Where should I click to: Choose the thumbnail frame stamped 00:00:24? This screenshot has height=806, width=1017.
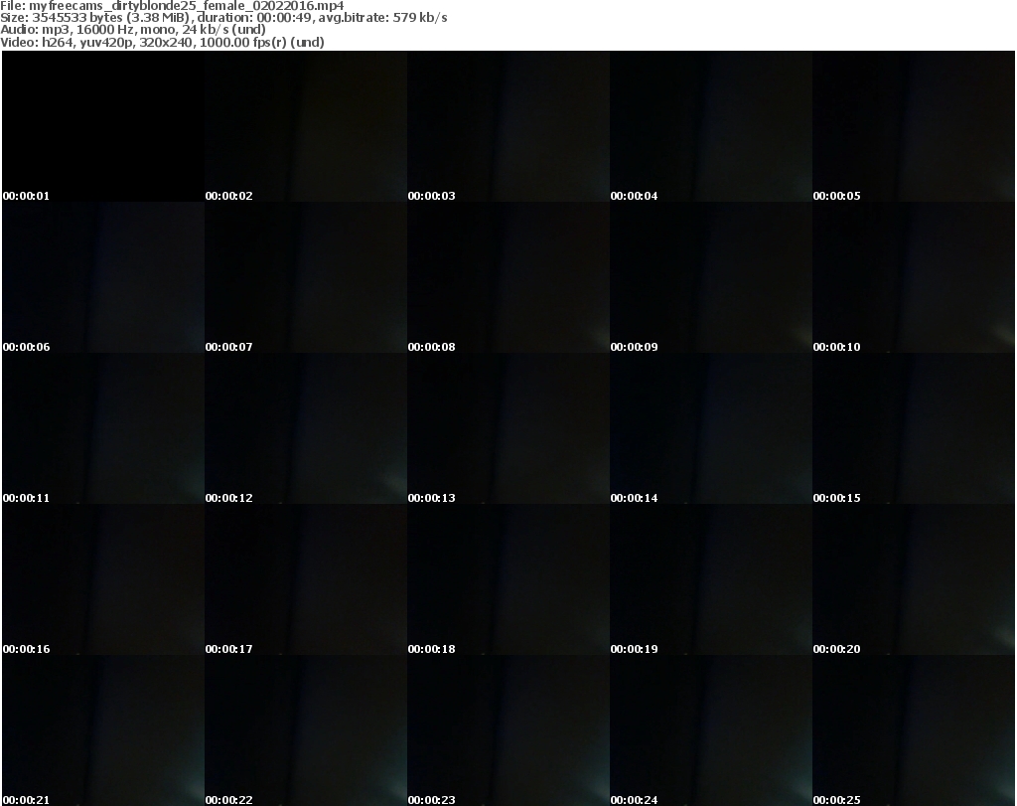point(711,730)
